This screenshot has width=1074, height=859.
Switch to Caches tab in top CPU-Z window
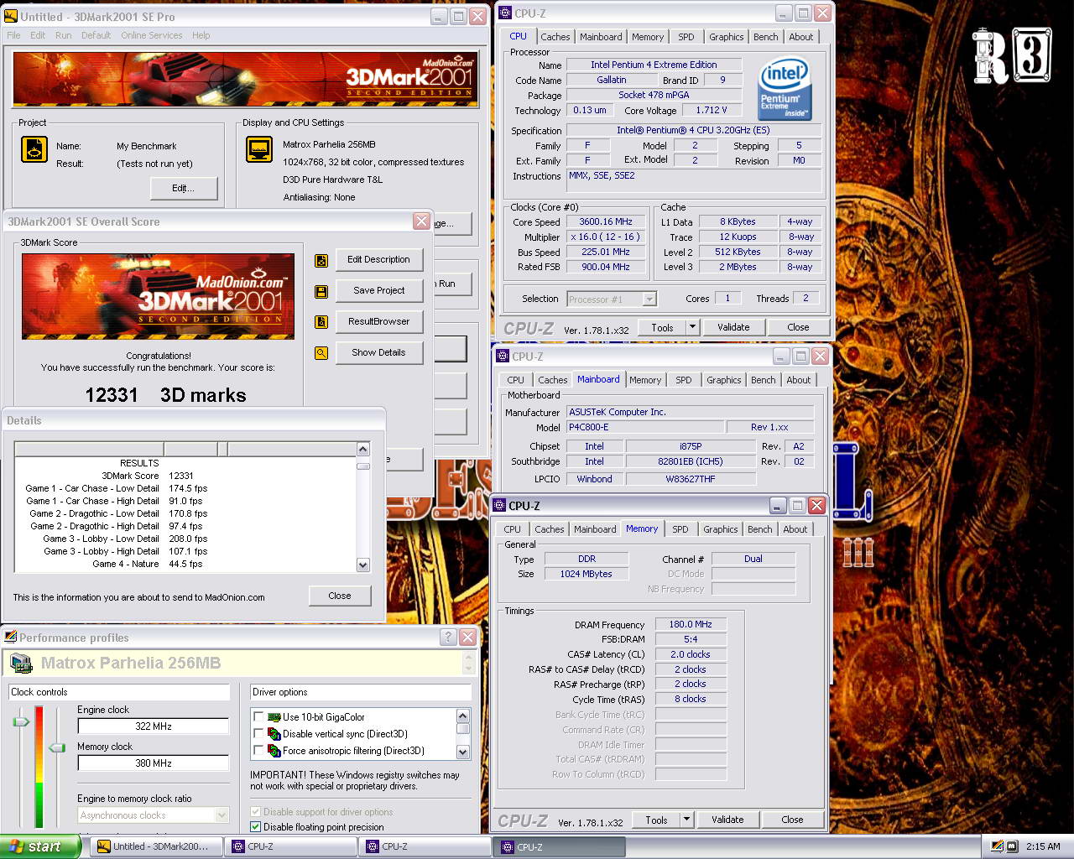(x=555, y=37)
